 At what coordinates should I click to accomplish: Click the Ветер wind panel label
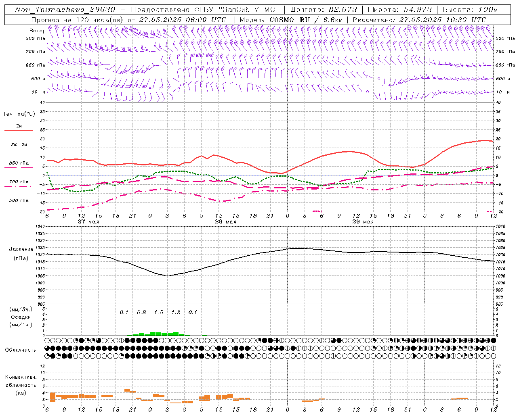click(37, 31)
